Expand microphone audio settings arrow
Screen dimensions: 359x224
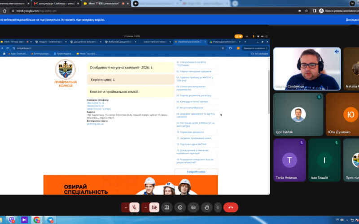click(x=126, y=207)
